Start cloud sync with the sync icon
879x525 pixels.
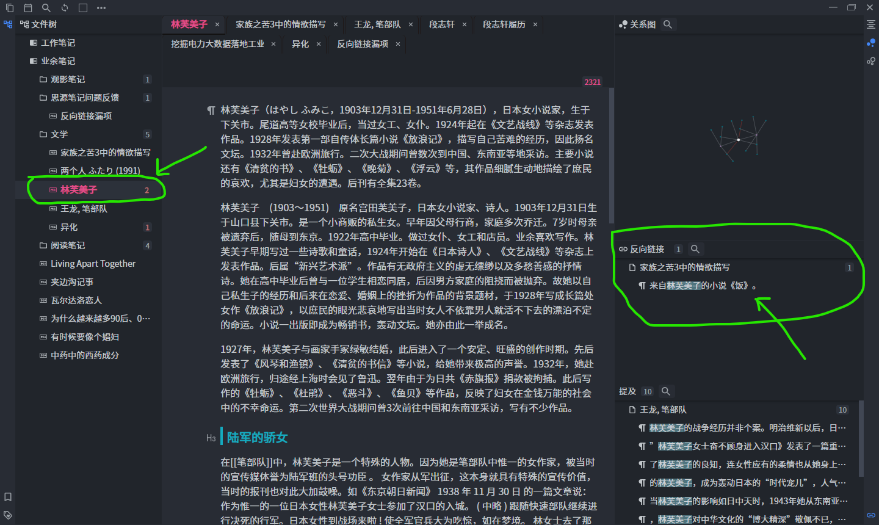coord(64,8)
